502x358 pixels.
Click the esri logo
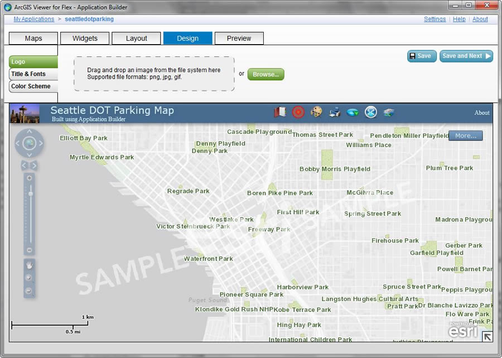click(463, 330)
